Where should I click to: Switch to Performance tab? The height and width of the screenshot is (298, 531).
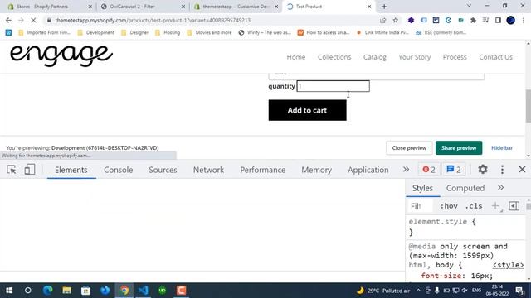click(x=263, y=170)
